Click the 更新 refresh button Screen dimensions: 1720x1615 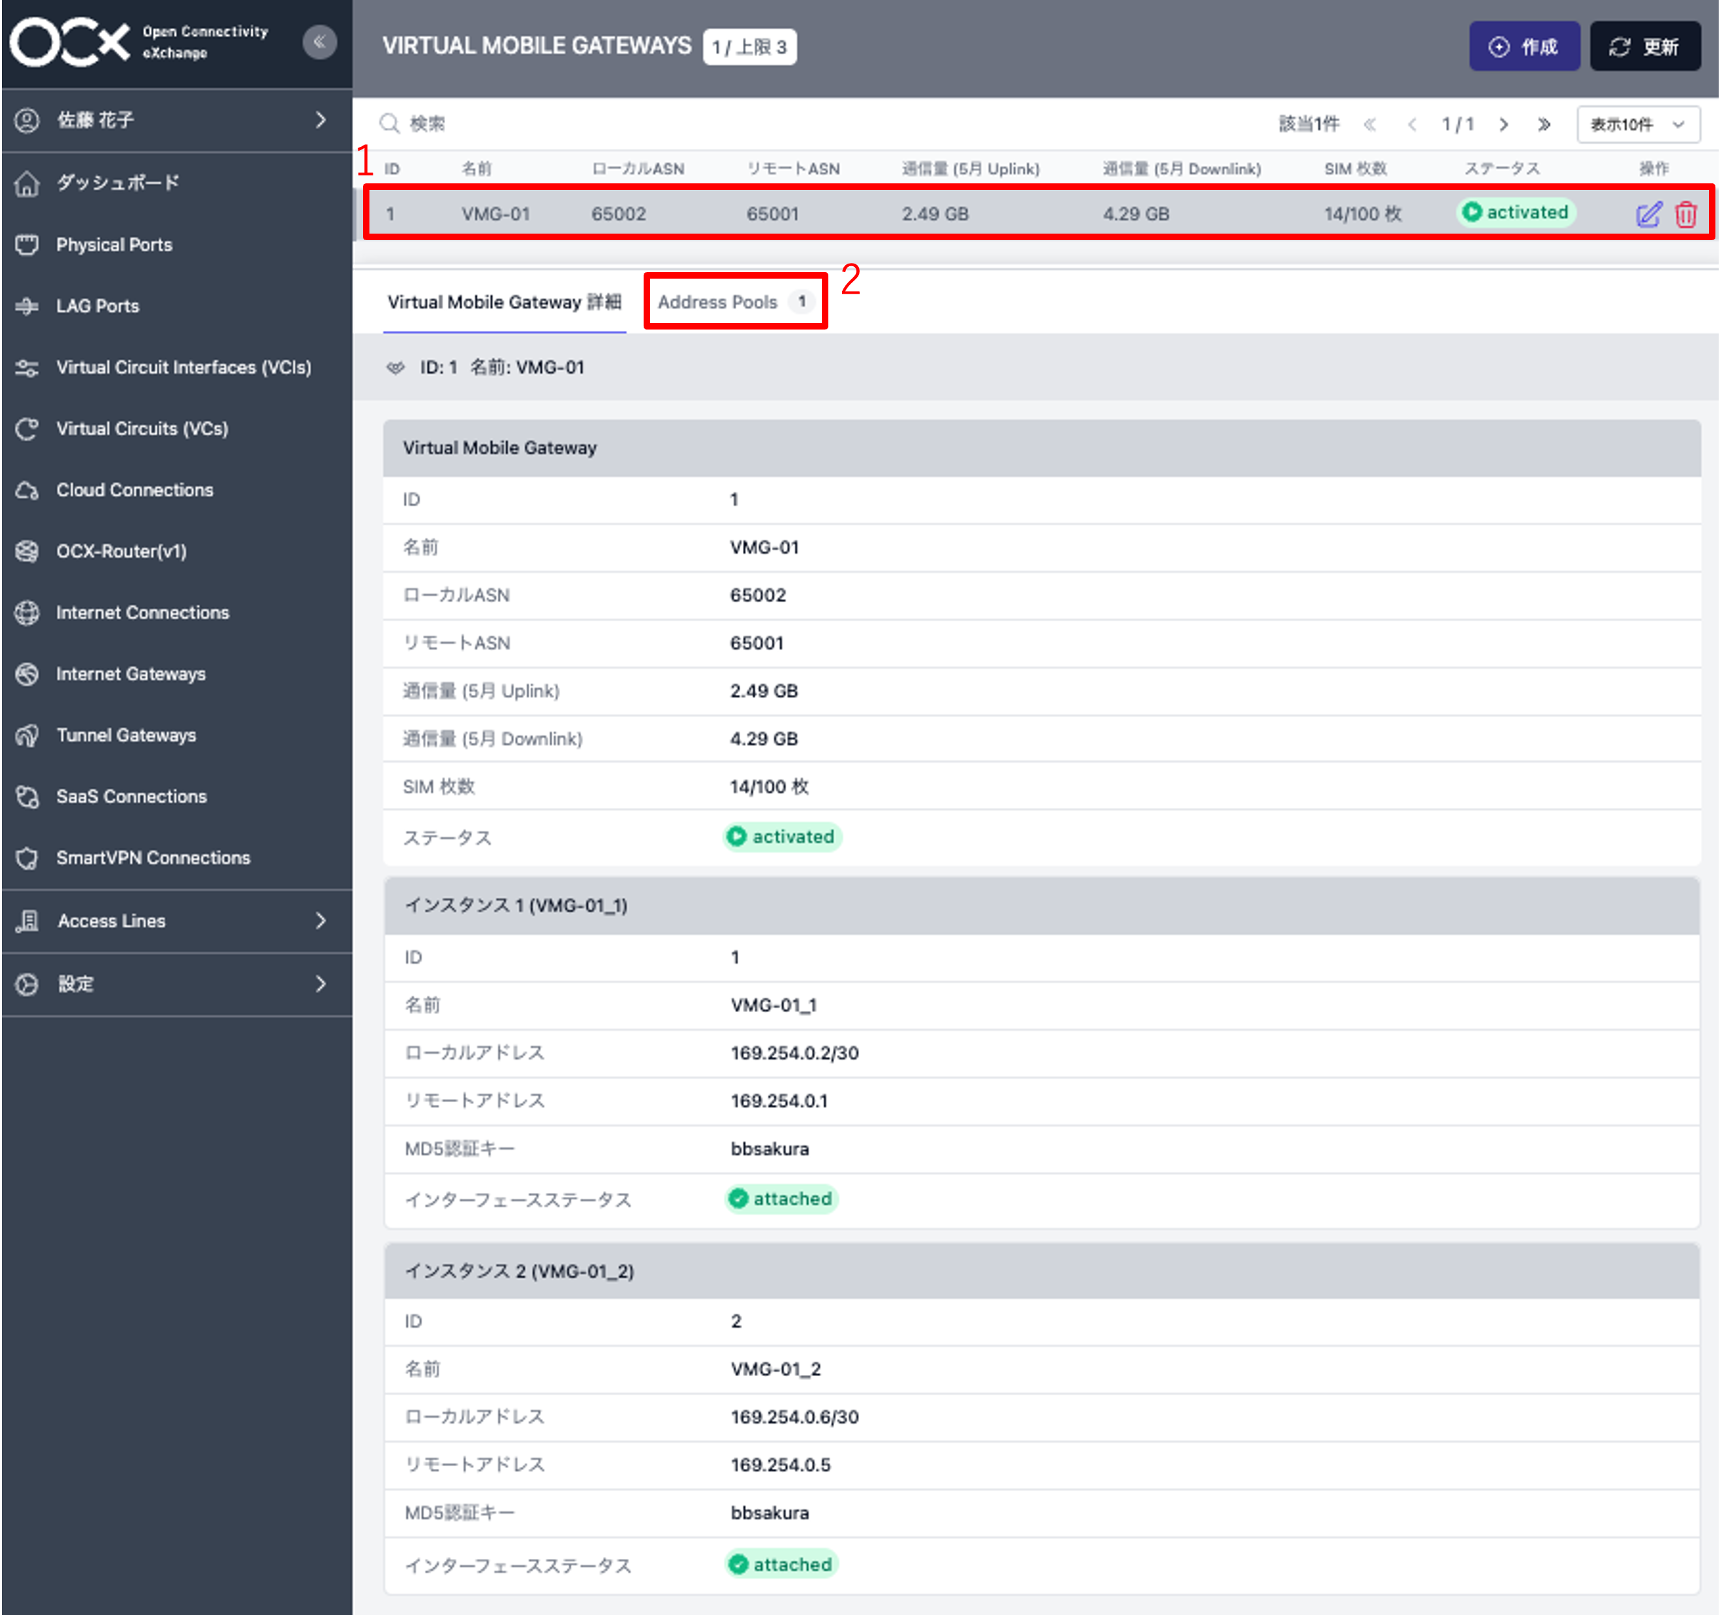pos(1645,46)
